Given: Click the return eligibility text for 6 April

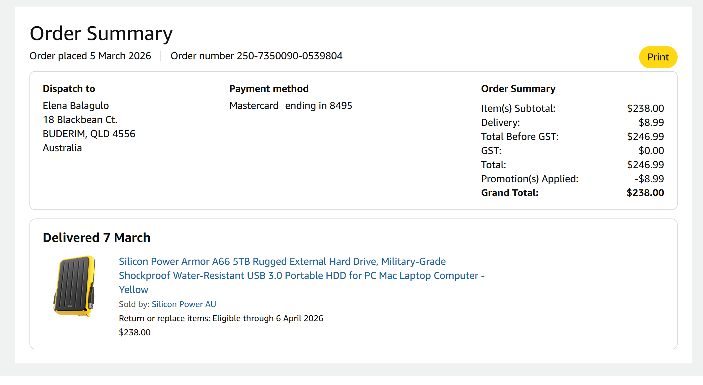Looking at the screenshot, I should coord(221,318).
